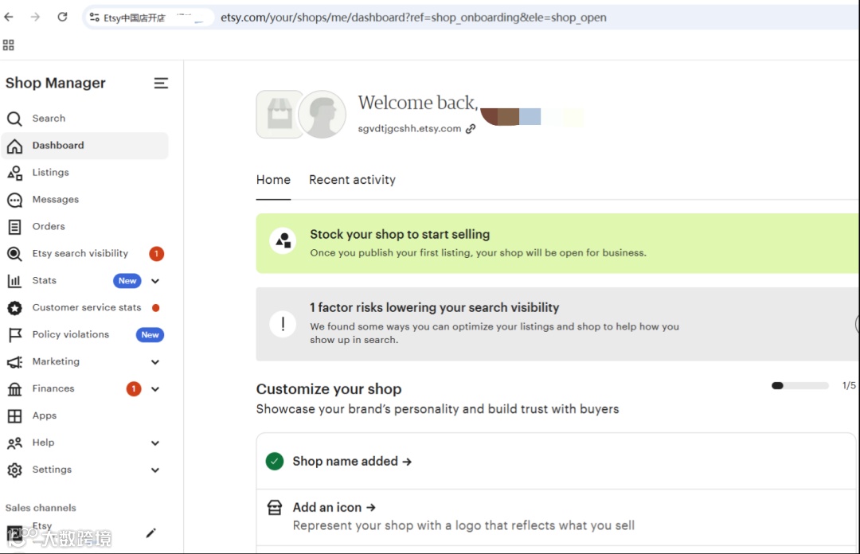The height and width of the screenshot is (554, 860).
Task: Click the Add an icon link
Action: [x=334, y=507]
